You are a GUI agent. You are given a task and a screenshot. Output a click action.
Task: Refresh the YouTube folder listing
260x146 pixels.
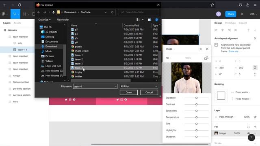pos(112,12)
